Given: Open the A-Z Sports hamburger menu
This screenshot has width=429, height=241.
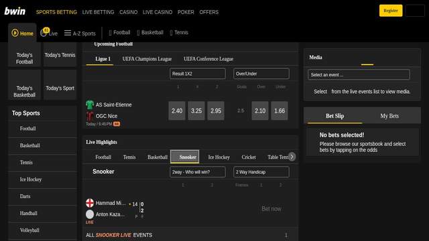Looking at the screenshot, I should click(80, 33).
